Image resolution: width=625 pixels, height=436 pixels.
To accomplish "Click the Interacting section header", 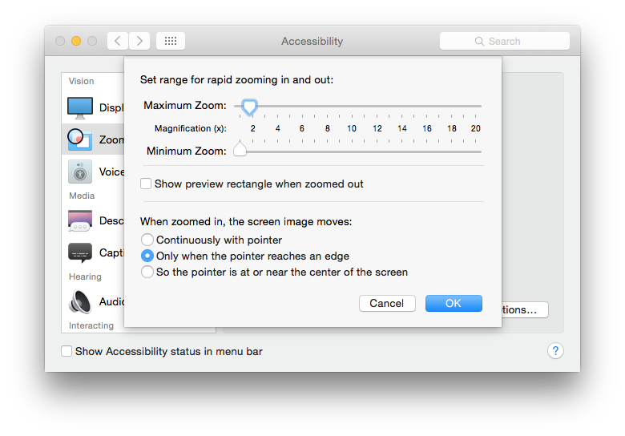I will click(91, 325).
